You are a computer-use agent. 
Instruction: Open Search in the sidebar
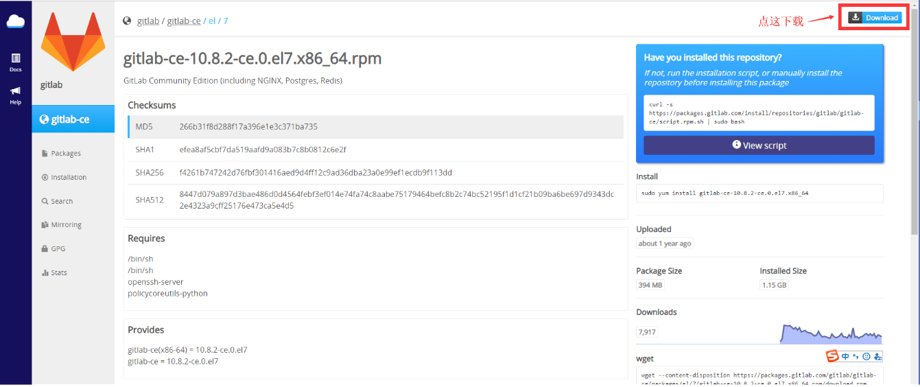(x=57, y=202)
